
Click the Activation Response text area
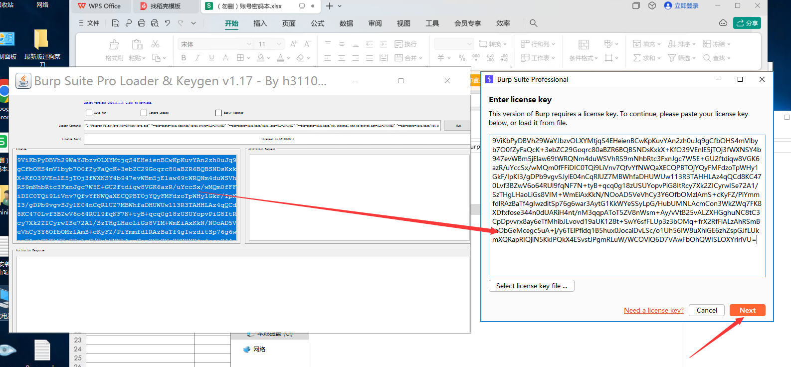tap(243, 294)
